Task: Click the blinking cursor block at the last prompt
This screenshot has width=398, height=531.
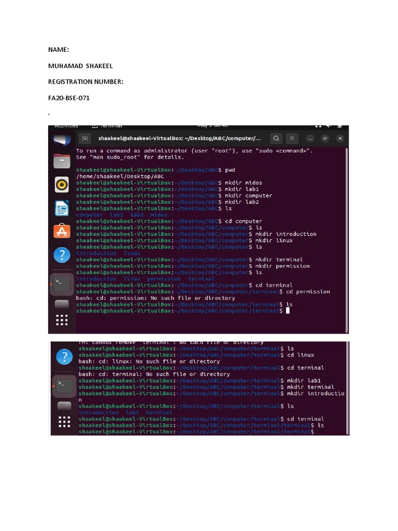Action: click(288, 311)
